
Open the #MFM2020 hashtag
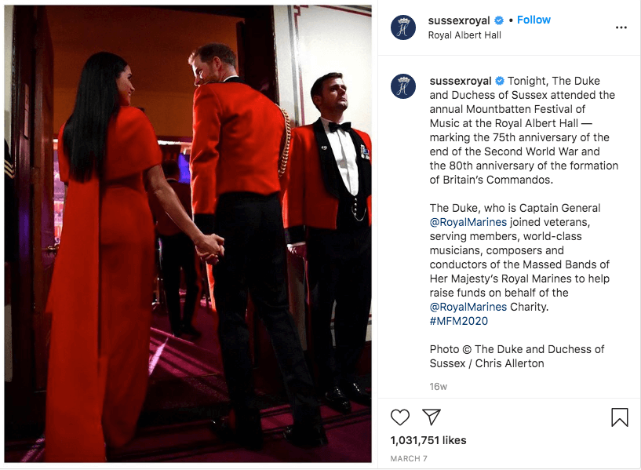pos(459,321)
